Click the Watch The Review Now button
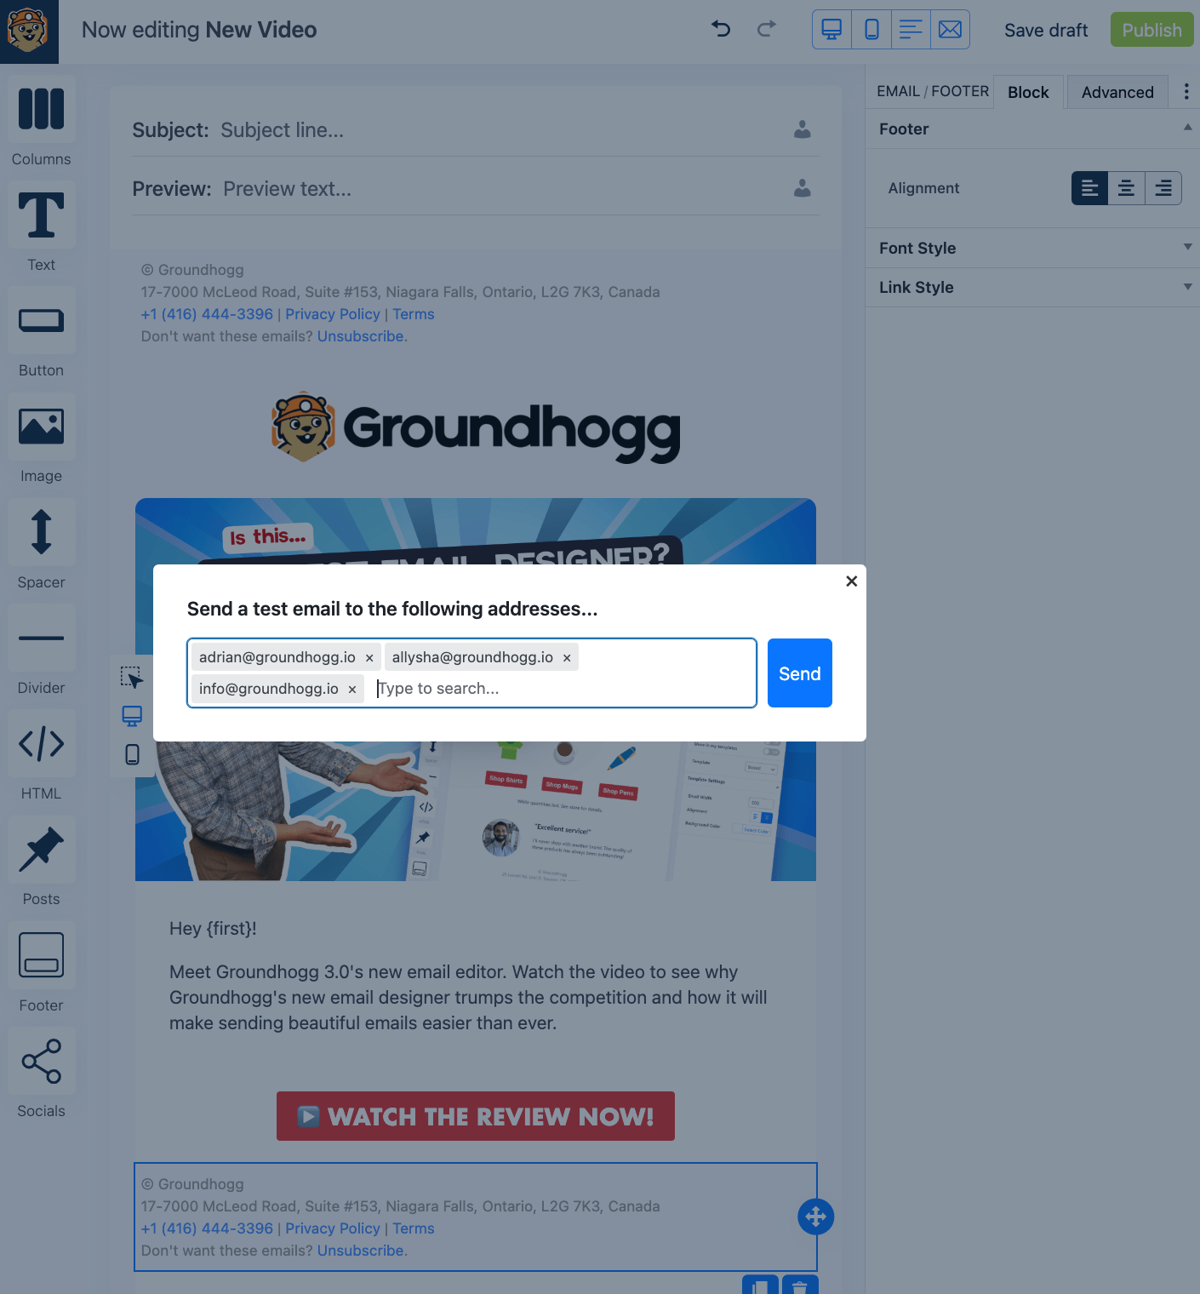 click(x=476, y=1116)
